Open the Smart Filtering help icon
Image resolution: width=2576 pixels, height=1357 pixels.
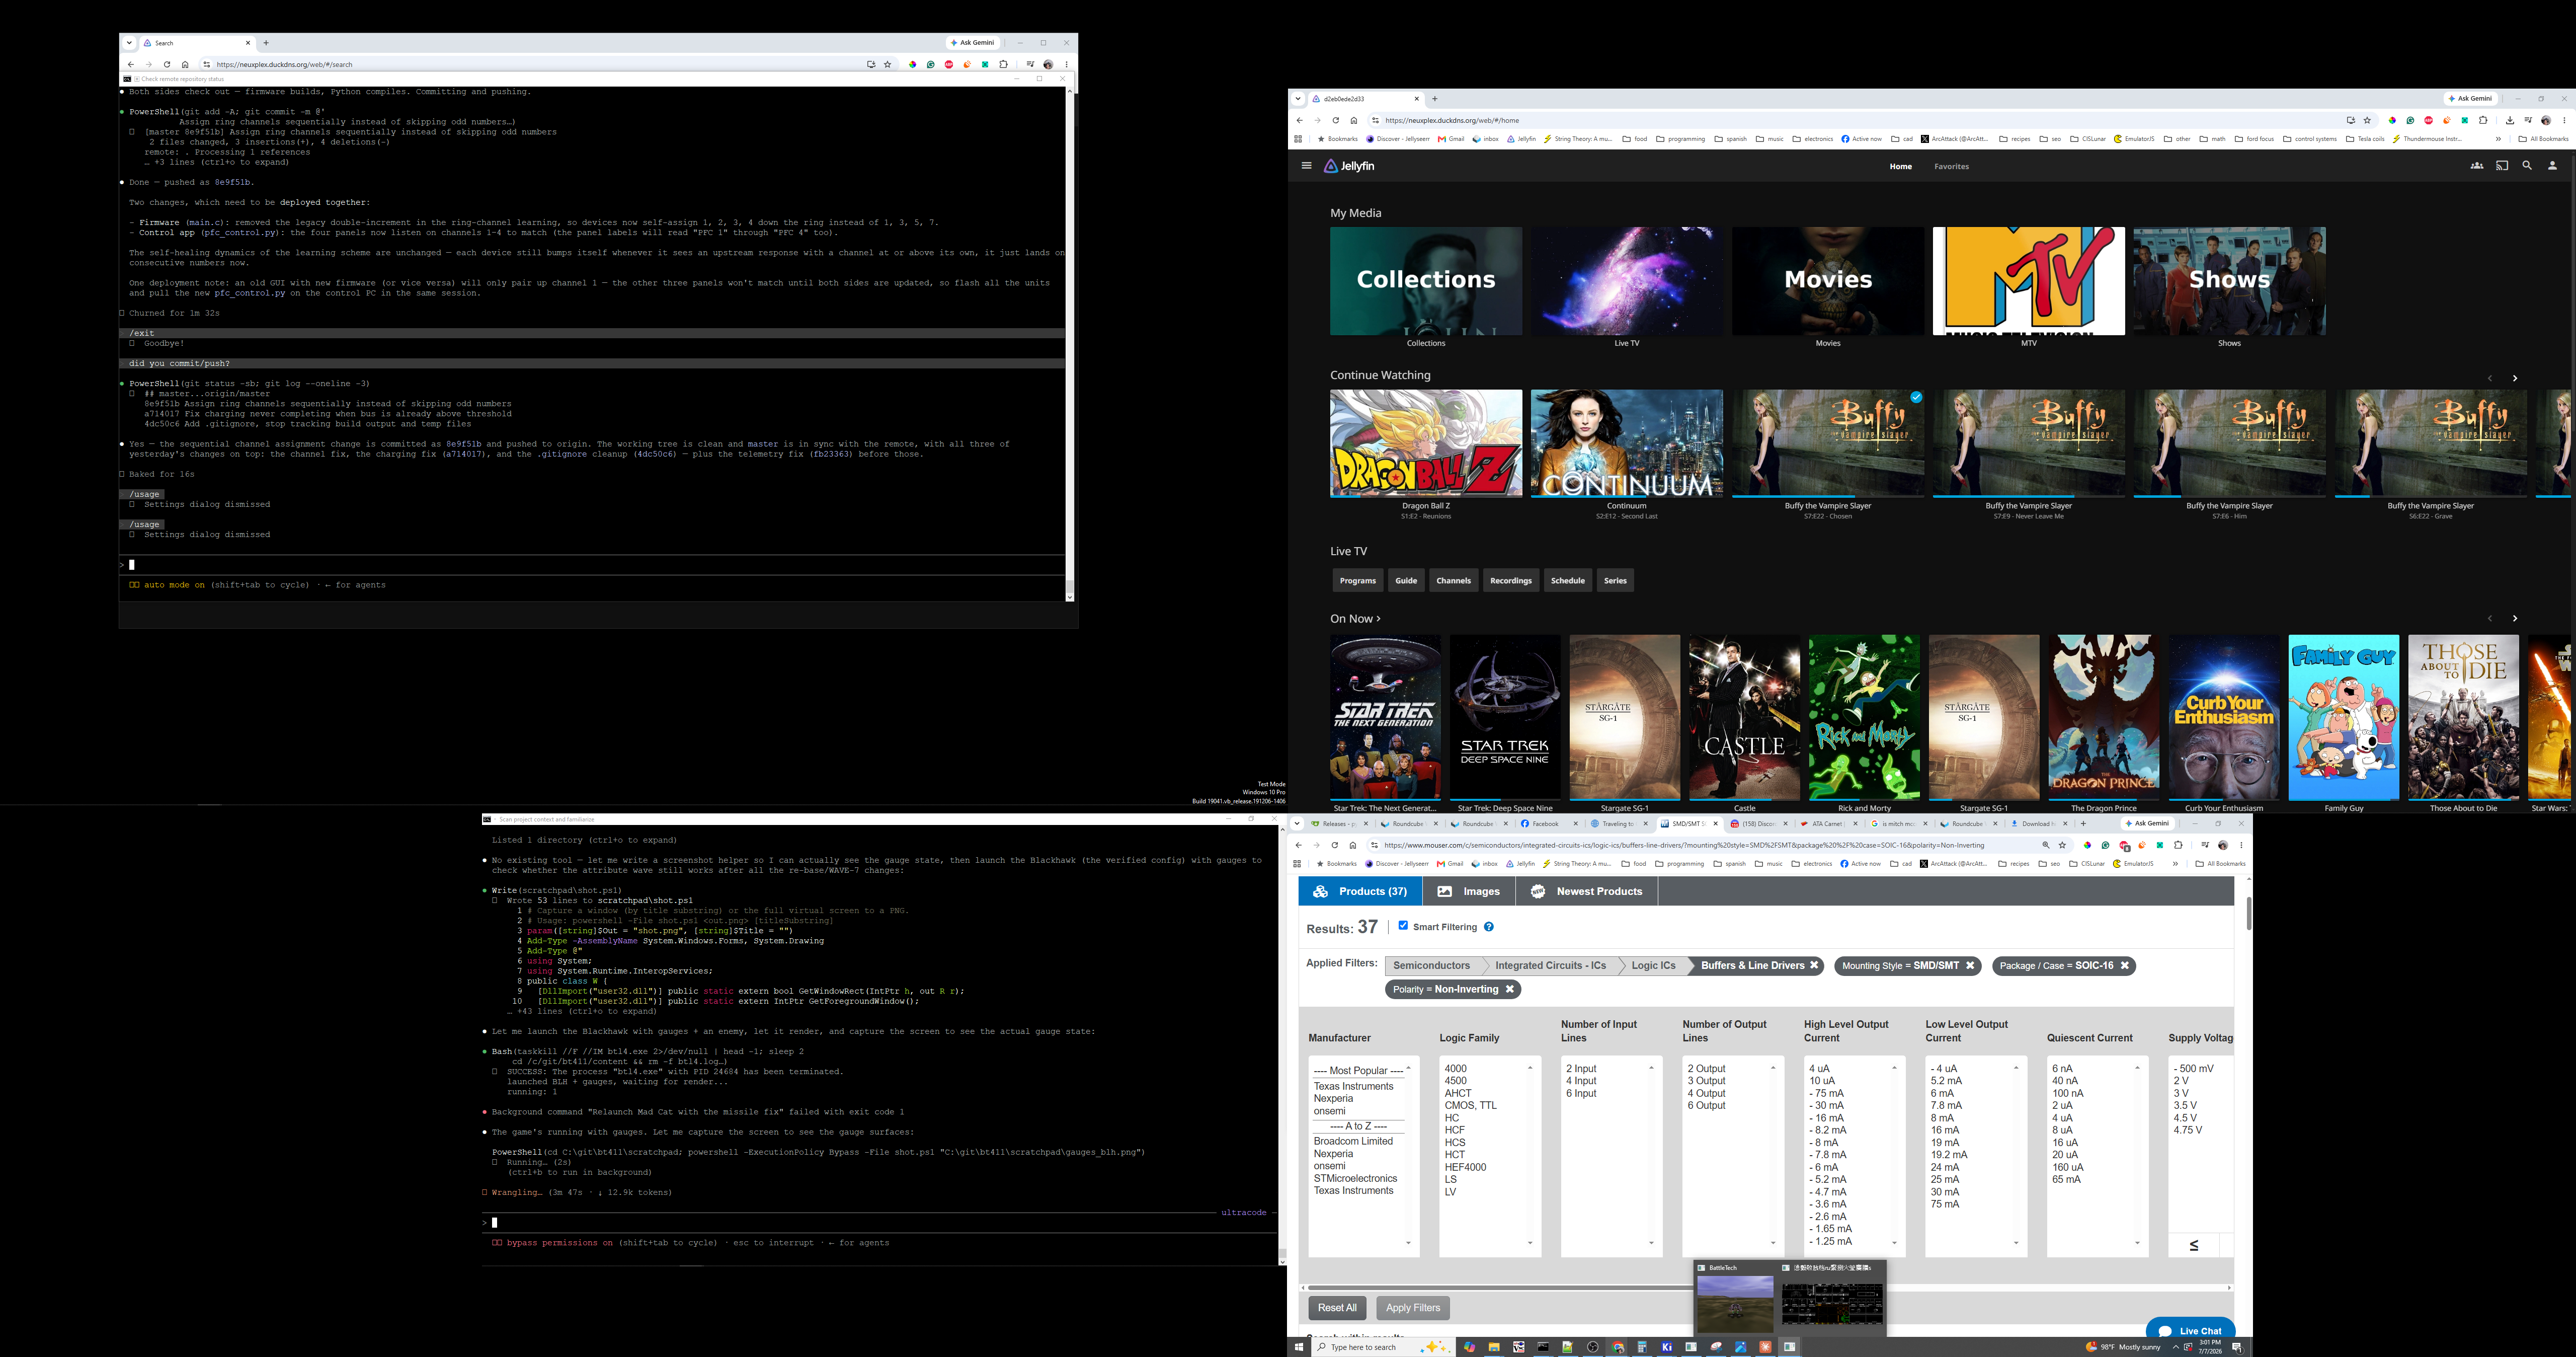[x=1489, y=927]
